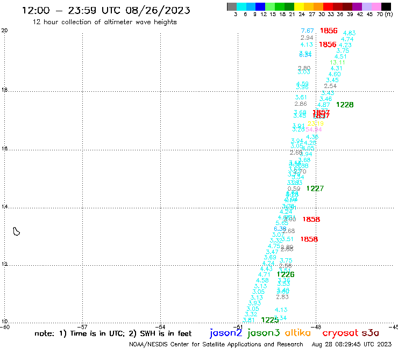Click the green 1227 time label
Image resolution: width=398 pixels, height=349 pixels.
click(x=315, y=188)
